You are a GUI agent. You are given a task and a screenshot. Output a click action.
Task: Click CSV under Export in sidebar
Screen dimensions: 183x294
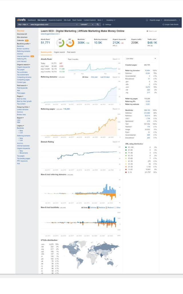tap(19, 120)
